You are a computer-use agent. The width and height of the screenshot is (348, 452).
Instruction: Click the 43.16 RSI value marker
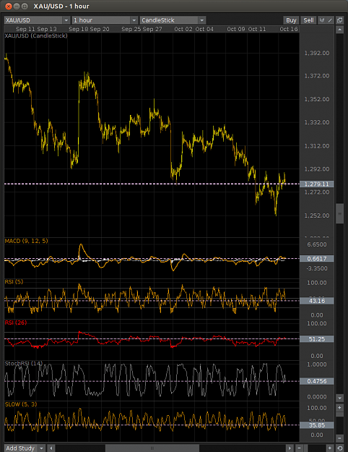pyautogui.click(x=317, y=301)
